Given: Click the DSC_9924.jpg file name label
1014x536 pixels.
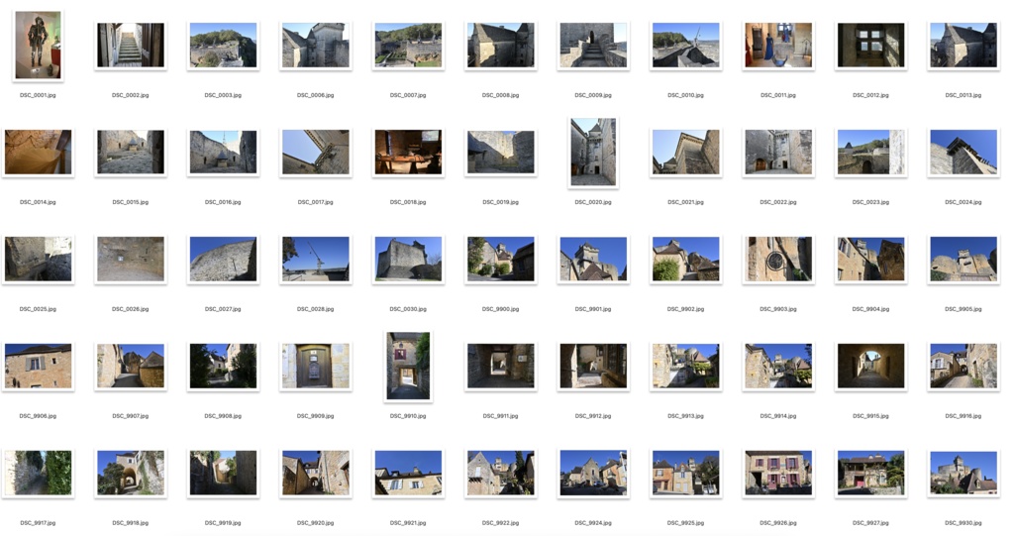Looking at the screenshot, I should pos(593,522).
